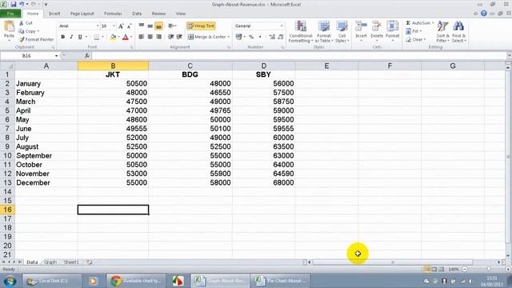512x288 pixels.
Task: Open General number format dropdown
Action: tap(282, 26)
